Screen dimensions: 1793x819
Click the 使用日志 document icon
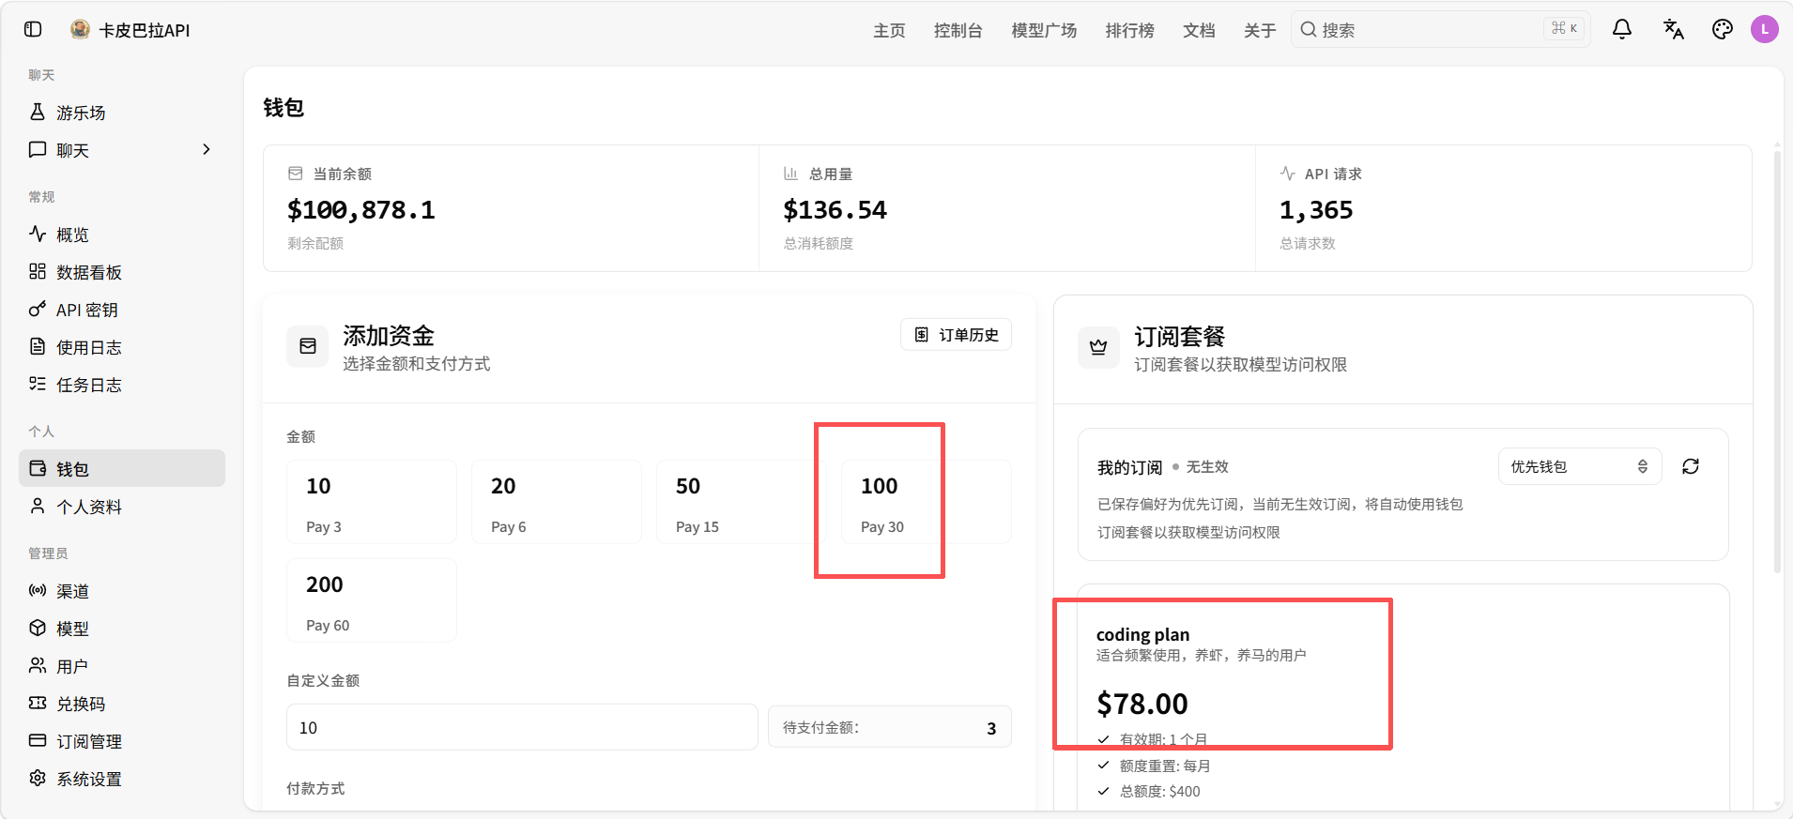coord(38,346)
